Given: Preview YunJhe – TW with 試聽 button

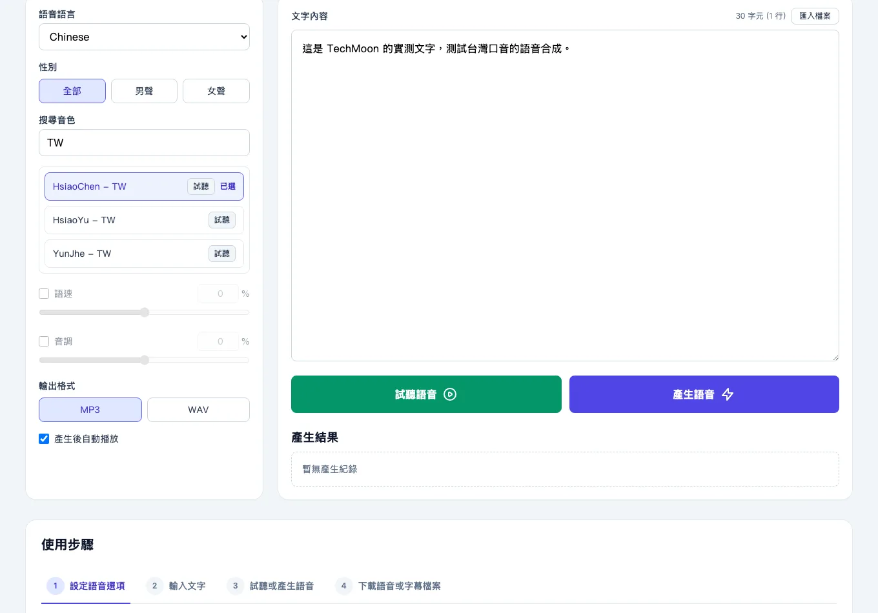Looking at the screenshot, I should (222, 254).
